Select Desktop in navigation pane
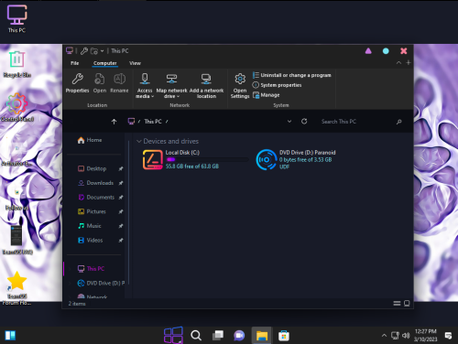The width and height of the screenshot is (458, 344). (x=92, y=168)
